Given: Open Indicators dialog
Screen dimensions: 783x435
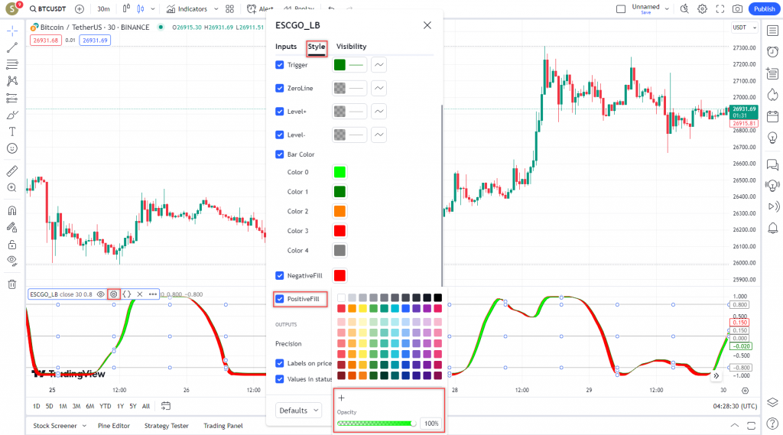Looking at the screenshot, I should tap(187, 9).
